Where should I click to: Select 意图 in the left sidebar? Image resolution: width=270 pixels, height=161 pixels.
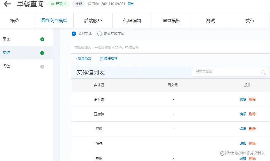[x=27, y=39]
